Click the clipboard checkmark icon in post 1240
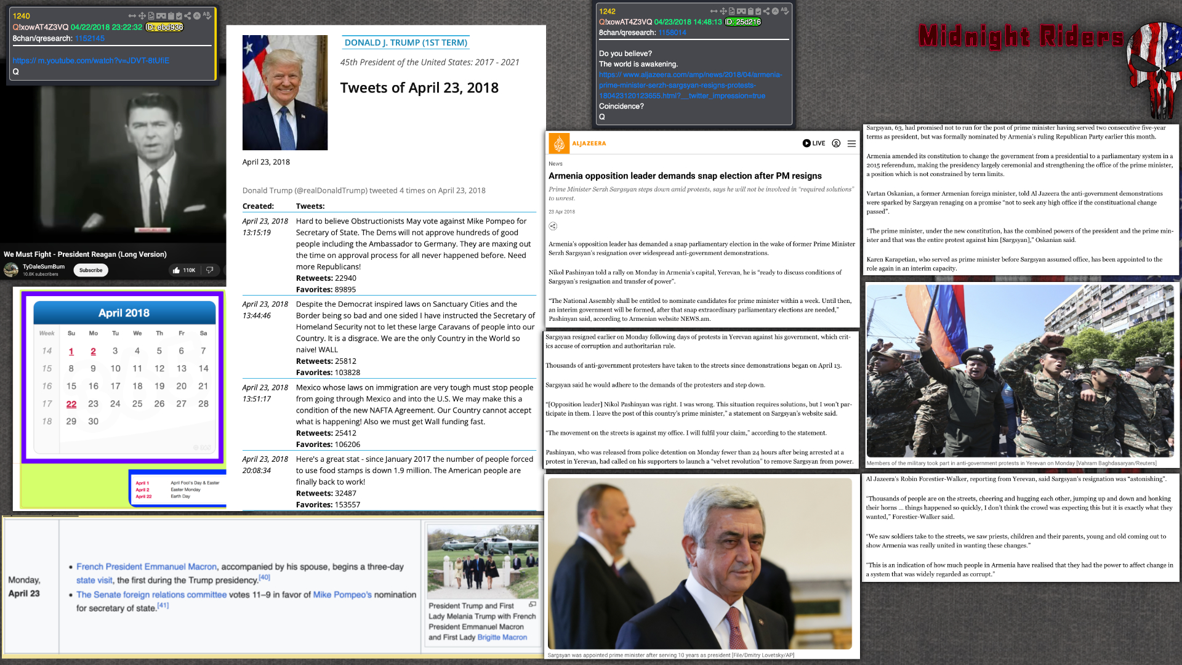Image resolution: width=1182 pixels, height=665 pixels. (179, 16)
